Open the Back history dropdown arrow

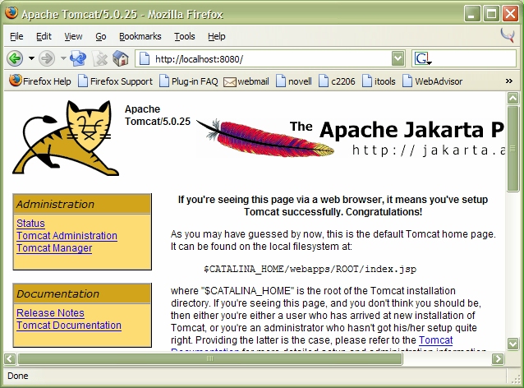31,58
